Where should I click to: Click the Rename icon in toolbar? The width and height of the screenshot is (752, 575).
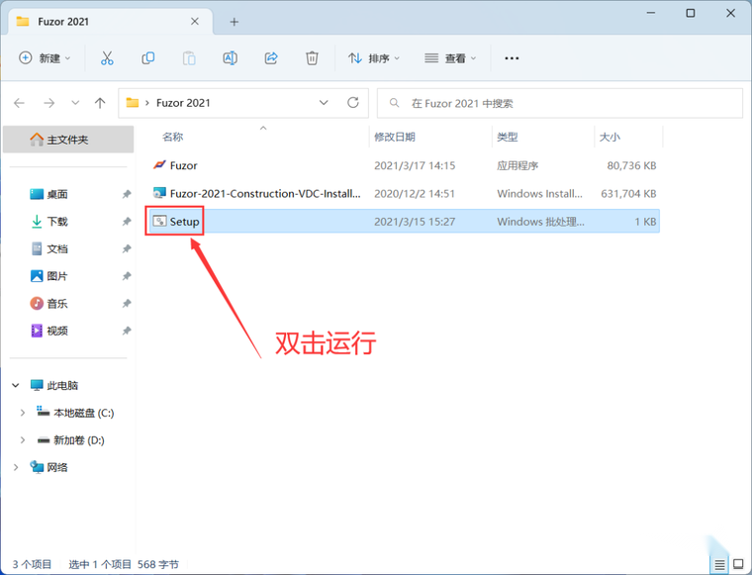(230, 58)
